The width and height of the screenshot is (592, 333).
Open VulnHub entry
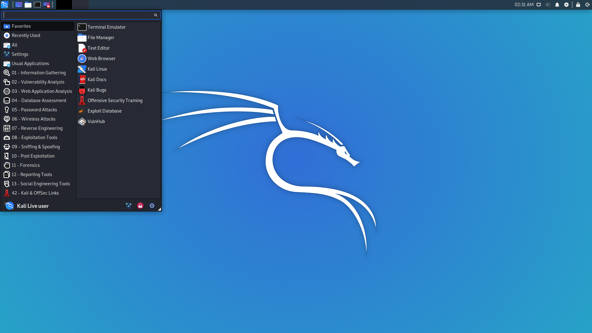pos(118,121)
